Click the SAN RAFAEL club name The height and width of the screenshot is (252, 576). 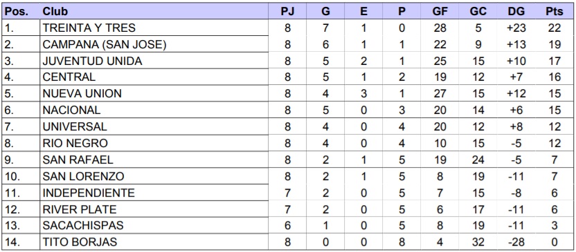pyautogui.click(x=78, y=159)
